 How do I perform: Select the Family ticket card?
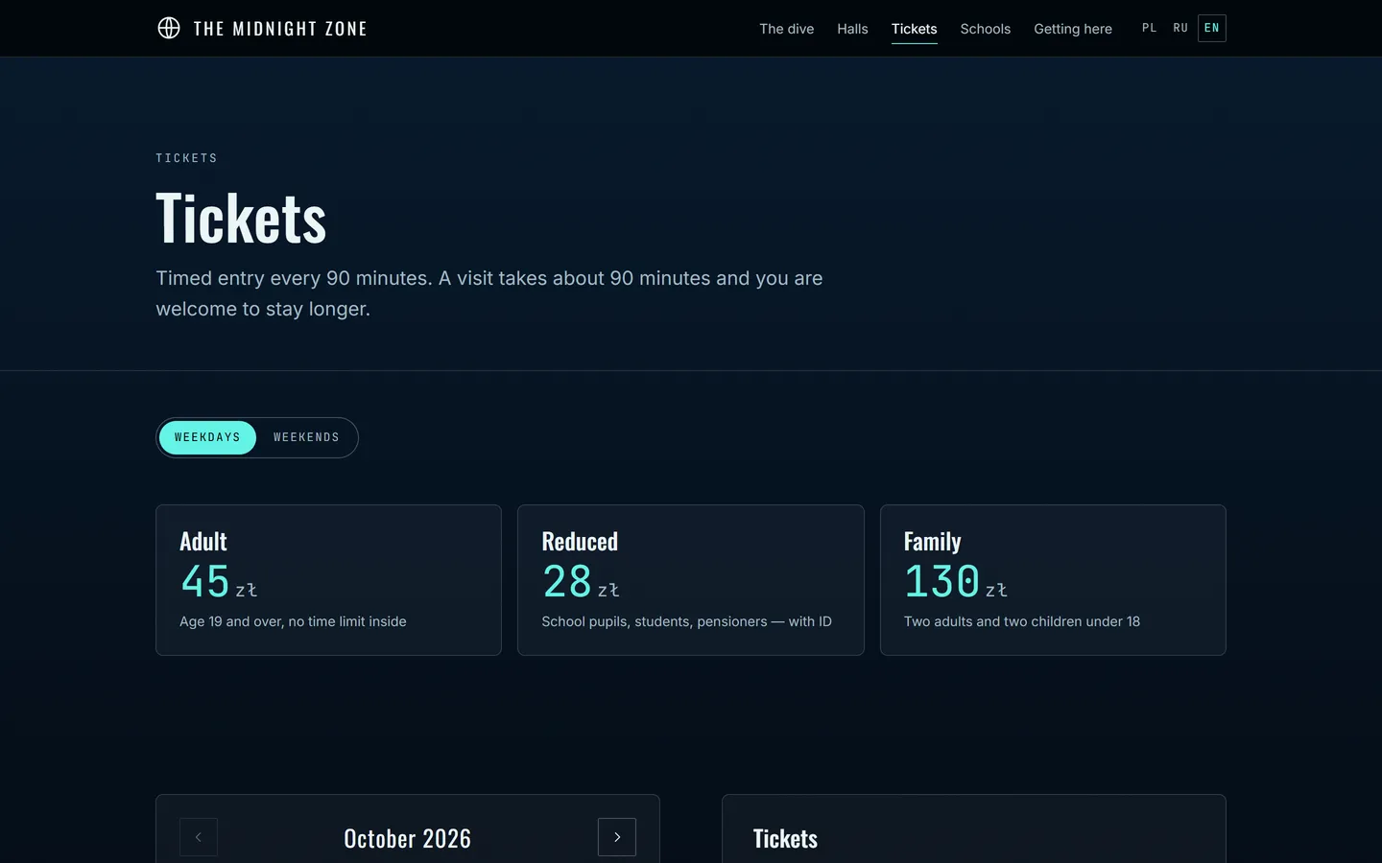pos(1053,580)
